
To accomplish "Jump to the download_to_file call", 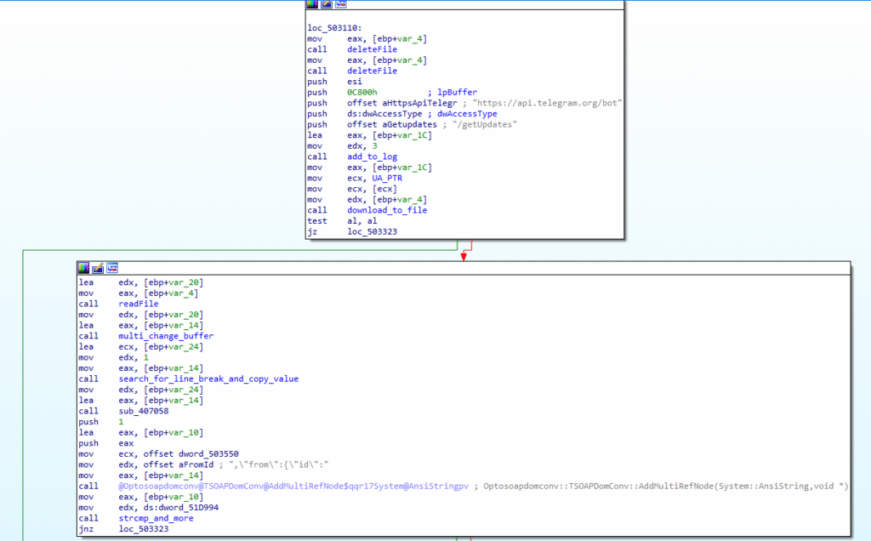I will pos(387,210).
